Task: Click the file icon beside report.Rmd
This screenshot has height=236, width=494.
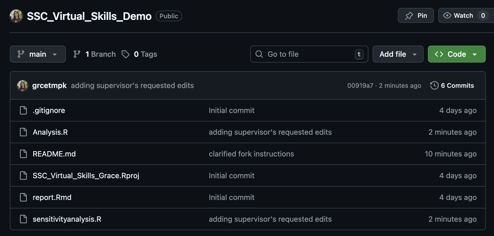Action: click(x=23, y=197)
